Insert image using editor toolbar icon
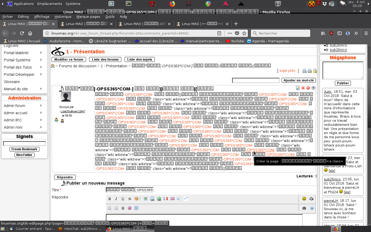The height and width of the screenshot is (232, 371). coord(146,199)
